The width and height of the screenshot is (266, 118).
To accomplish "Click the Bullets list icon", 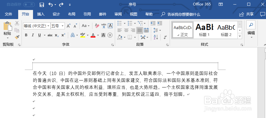I will 120,23.
